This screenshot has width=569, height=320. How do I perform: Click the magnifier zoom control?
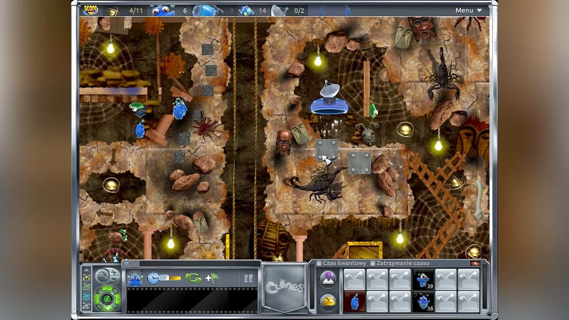click(101, 275)
